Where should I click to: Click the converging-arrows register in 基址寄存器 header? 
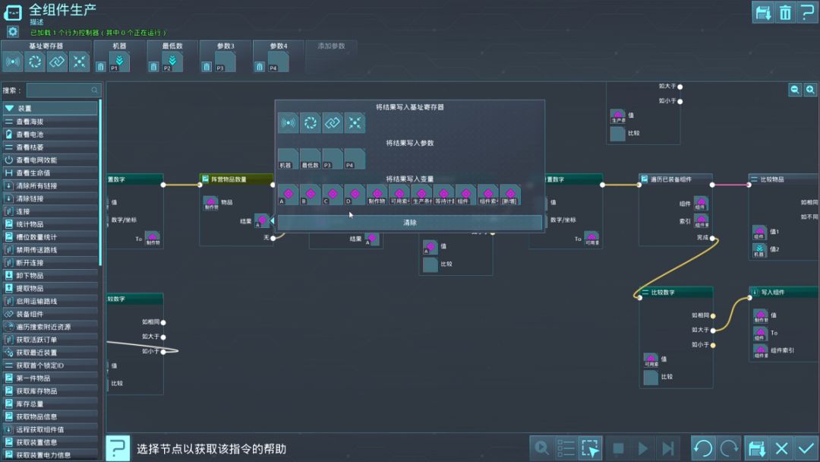80,62
